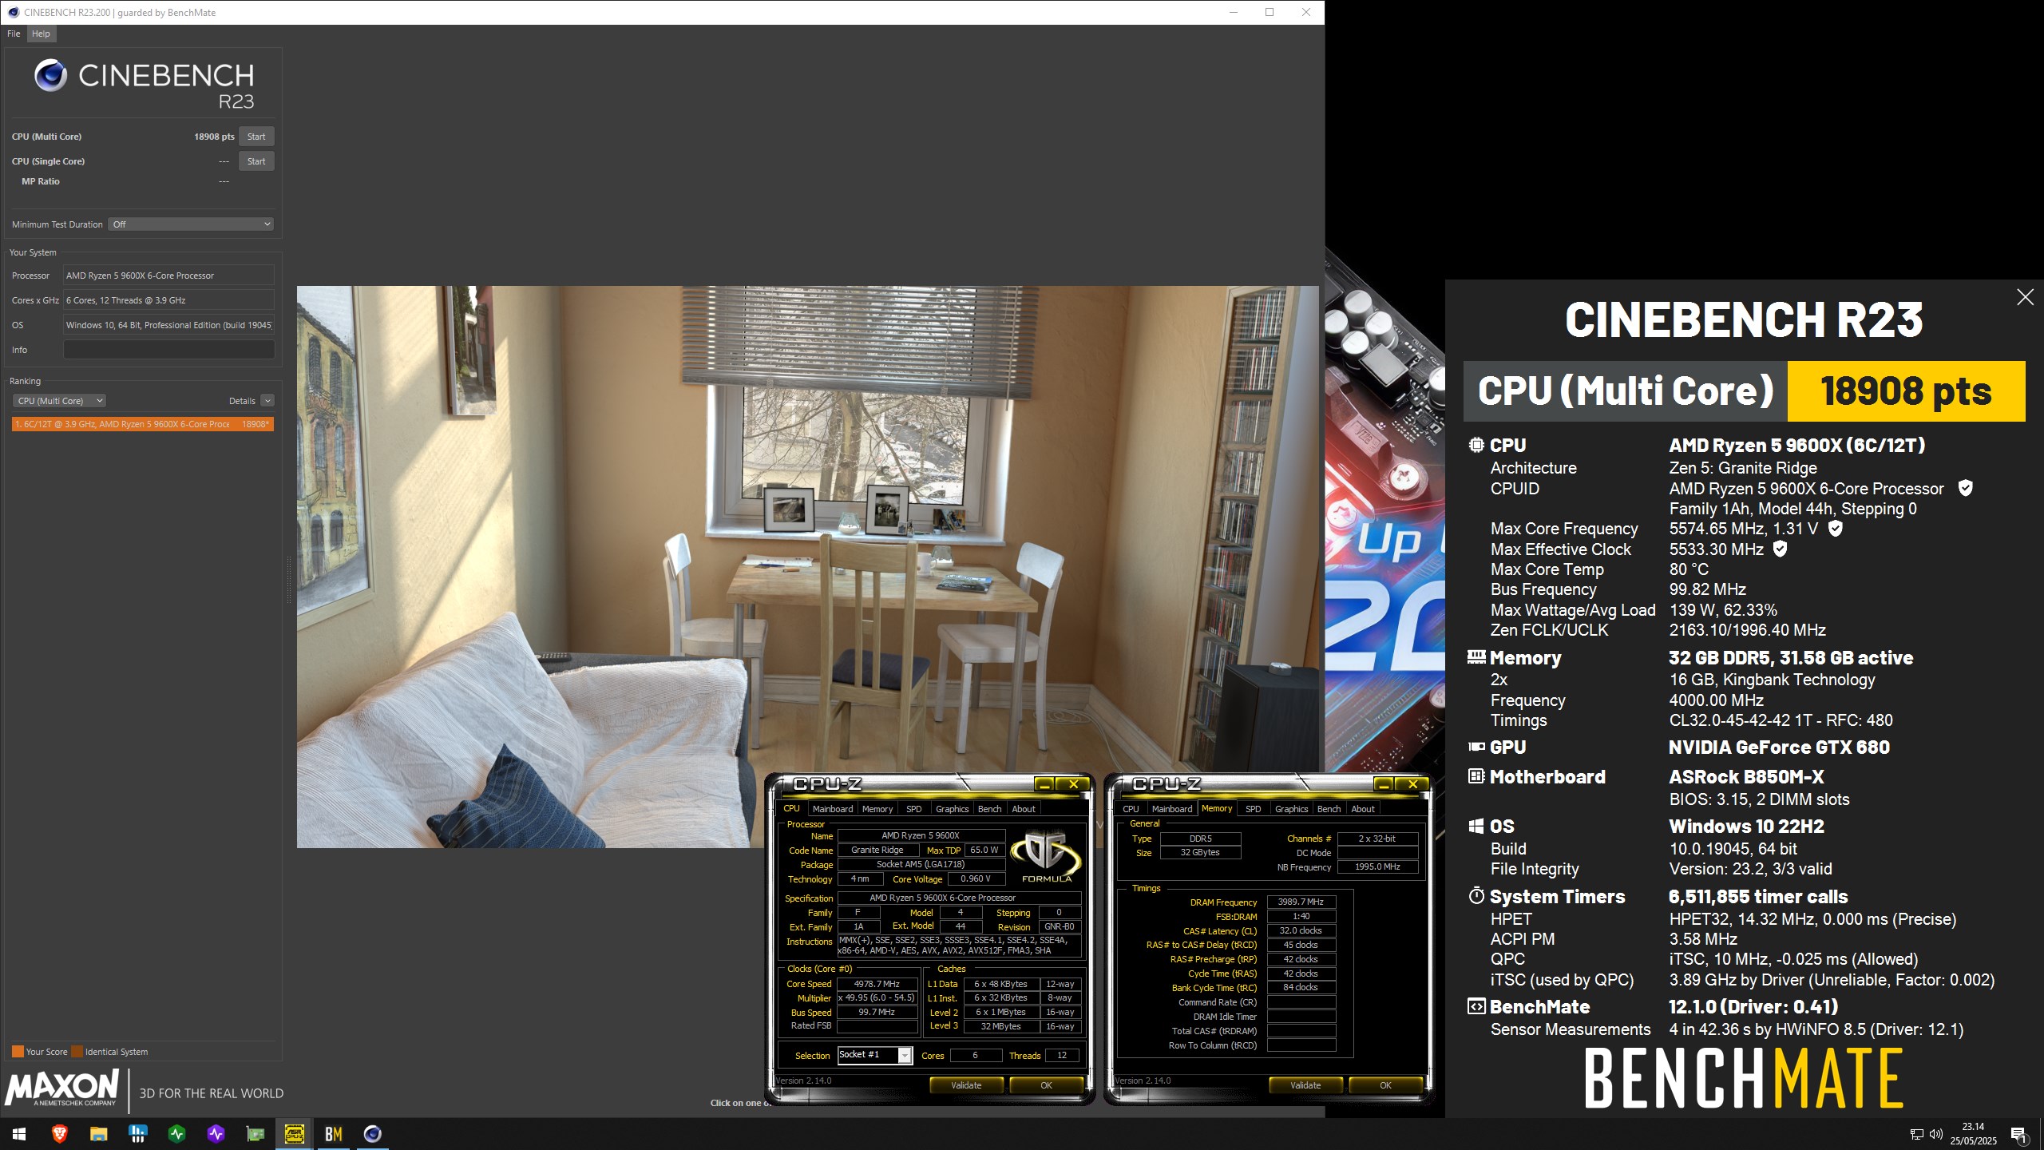Click the Memory module icon in BenchMate panel

coord(1476,657)
